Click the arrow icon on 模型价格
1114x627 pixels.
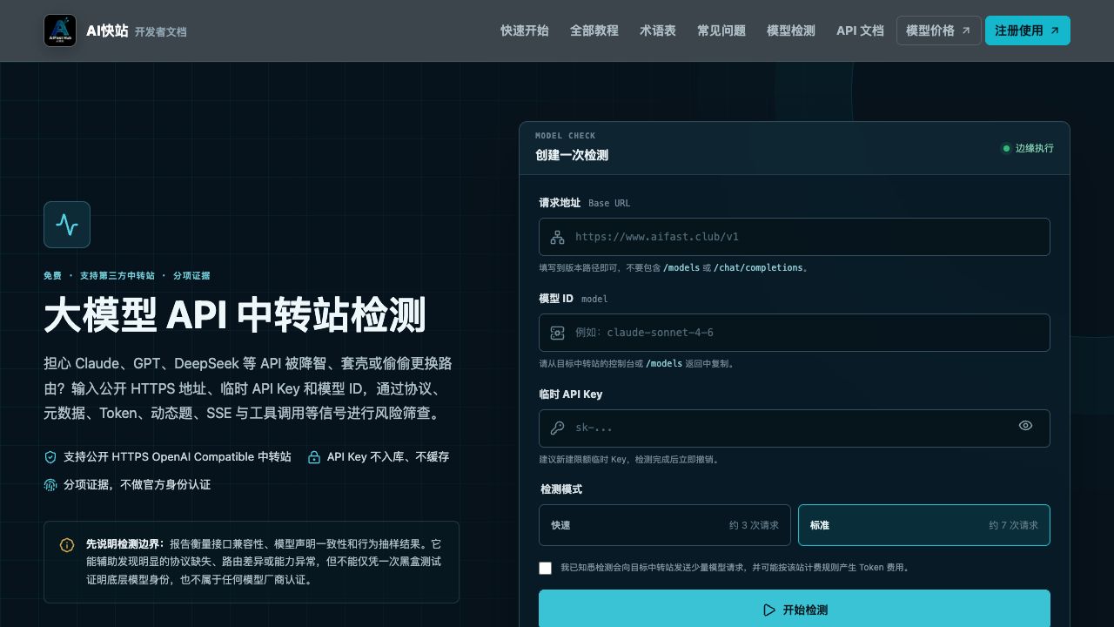[x=965, y=30]
